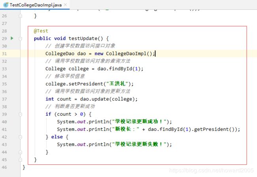Screen dimensions: 257x177
Task: Click the @Test annotation
Action: [x=41, y=31]
